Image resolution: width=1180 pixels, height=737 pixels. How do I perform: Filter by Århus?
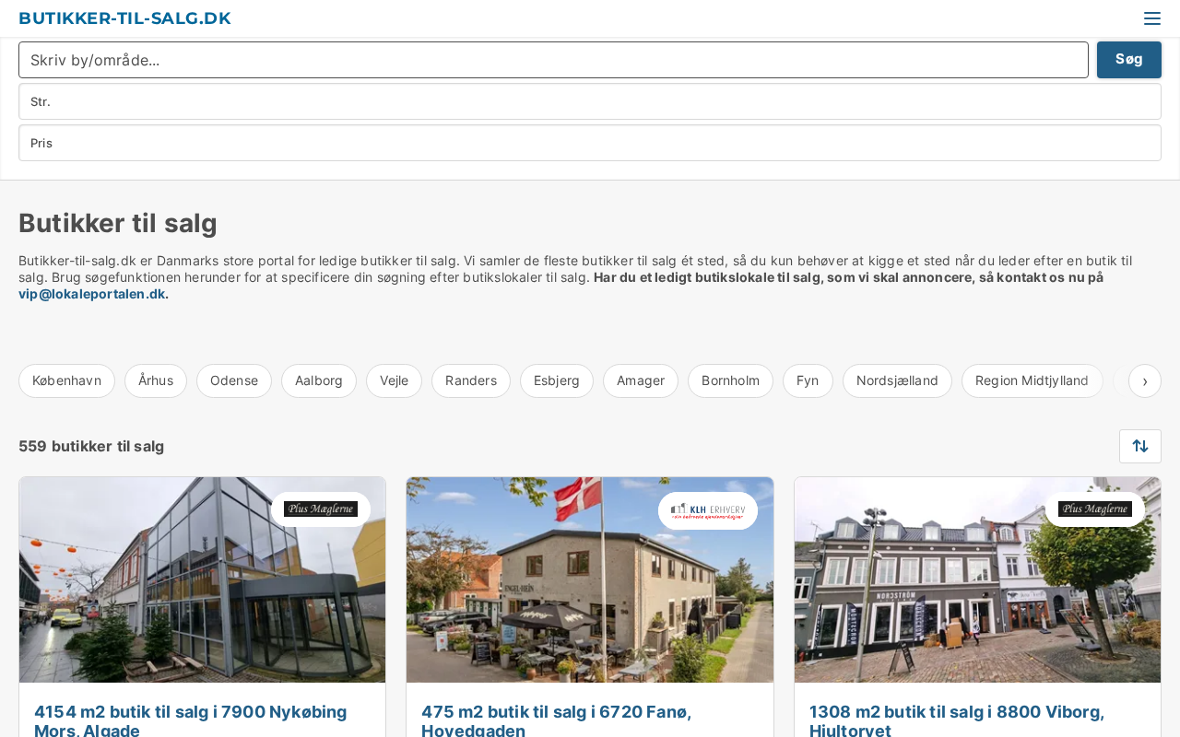[x=156, y=380]
